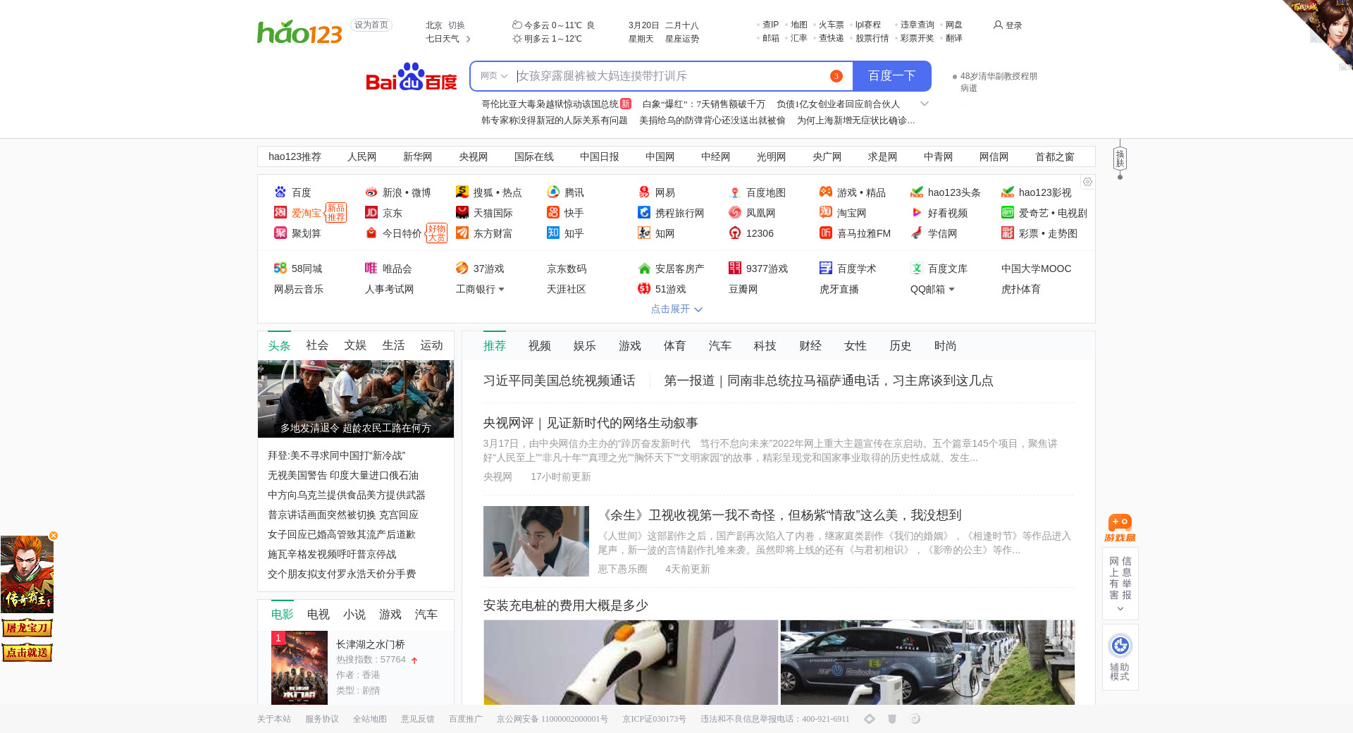
Task: Expand the hot search news chevron
Action: (x=925, y=104)
